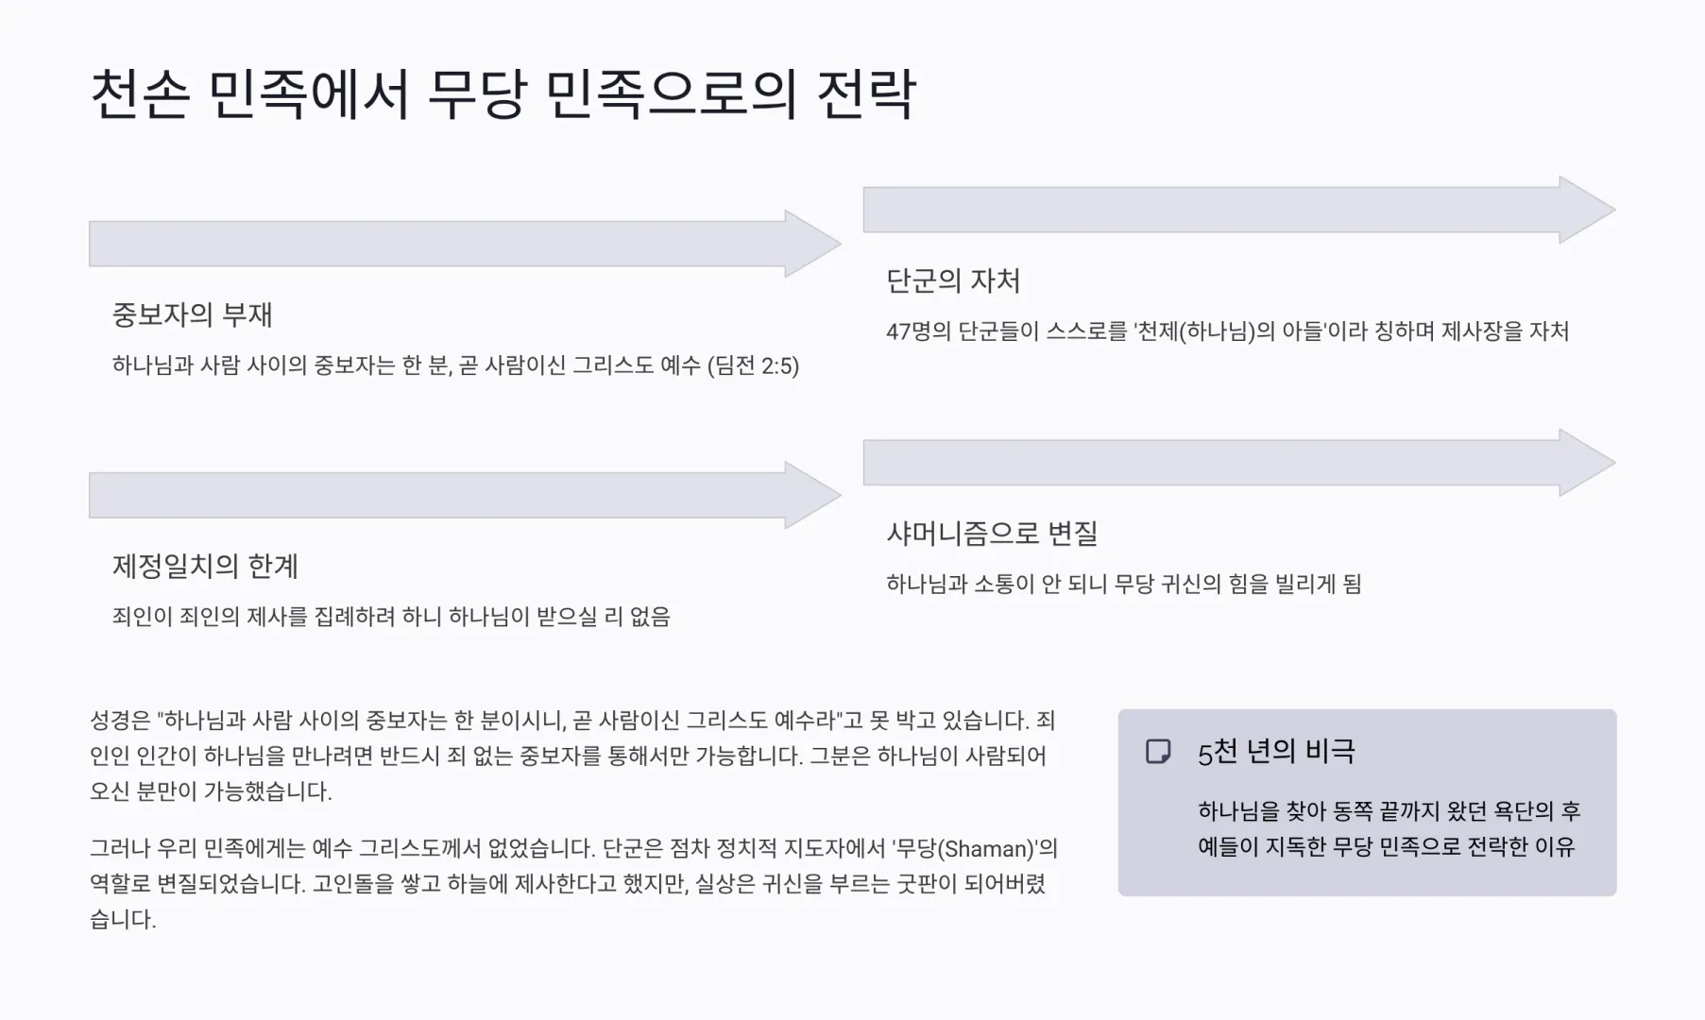Screen dimensions: 1705x1020
Task: Click the callout text starting 하나님을 찾아 동쪽
Action: tap(1389, 828)
